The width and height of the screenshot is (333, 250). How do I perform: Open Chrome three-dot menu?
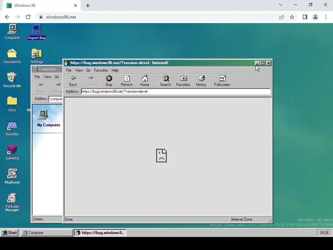[x=326, y=17]
